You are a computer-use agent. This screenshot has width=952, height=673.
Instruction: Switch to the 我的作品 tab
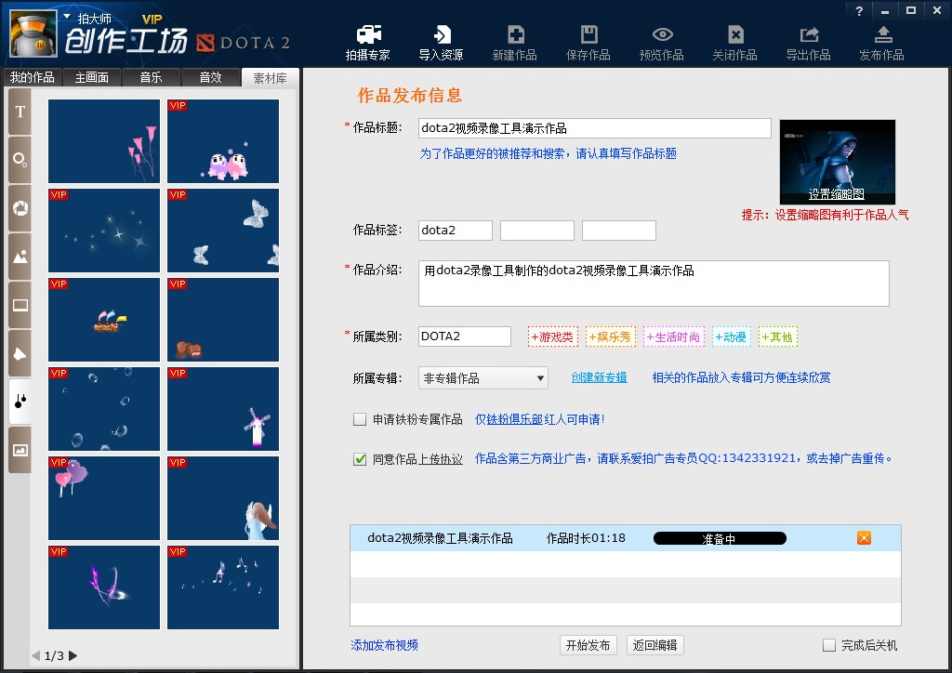pos(33,78)
